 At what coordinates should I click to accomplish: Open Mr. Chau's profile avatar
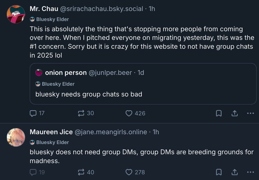tap(16, 14)
